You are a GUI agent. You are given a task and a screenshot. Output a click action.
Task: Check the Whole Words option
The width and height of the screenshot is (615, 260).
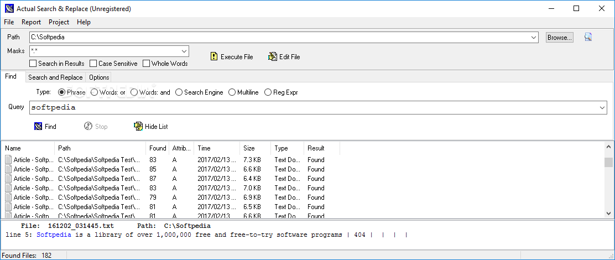pos(146,63)
